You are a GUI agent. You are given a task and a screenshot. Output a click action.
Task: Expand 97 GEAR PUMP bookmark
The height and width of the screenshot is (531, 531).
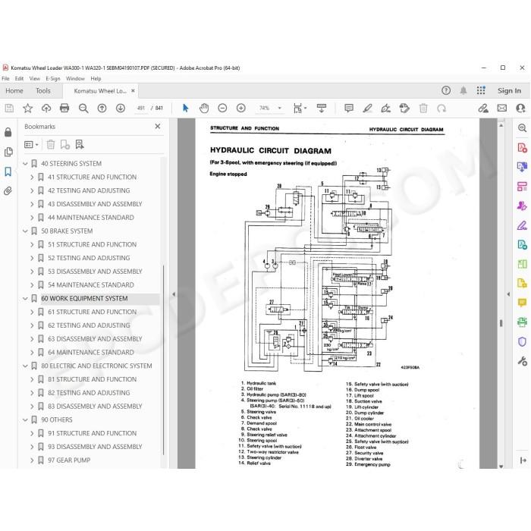pyautogui.click(x=32, y=460)
